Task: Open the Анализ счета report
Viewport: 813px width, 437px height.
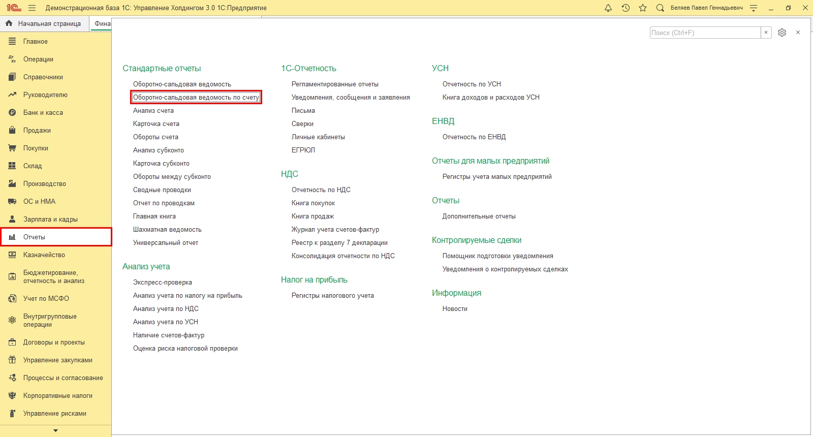Action: [153, 110]
